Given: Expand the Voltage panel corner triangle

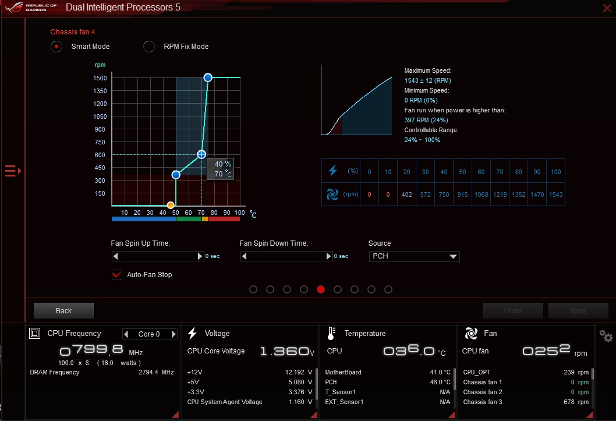Looking at the screenshot, I should 314,415.
